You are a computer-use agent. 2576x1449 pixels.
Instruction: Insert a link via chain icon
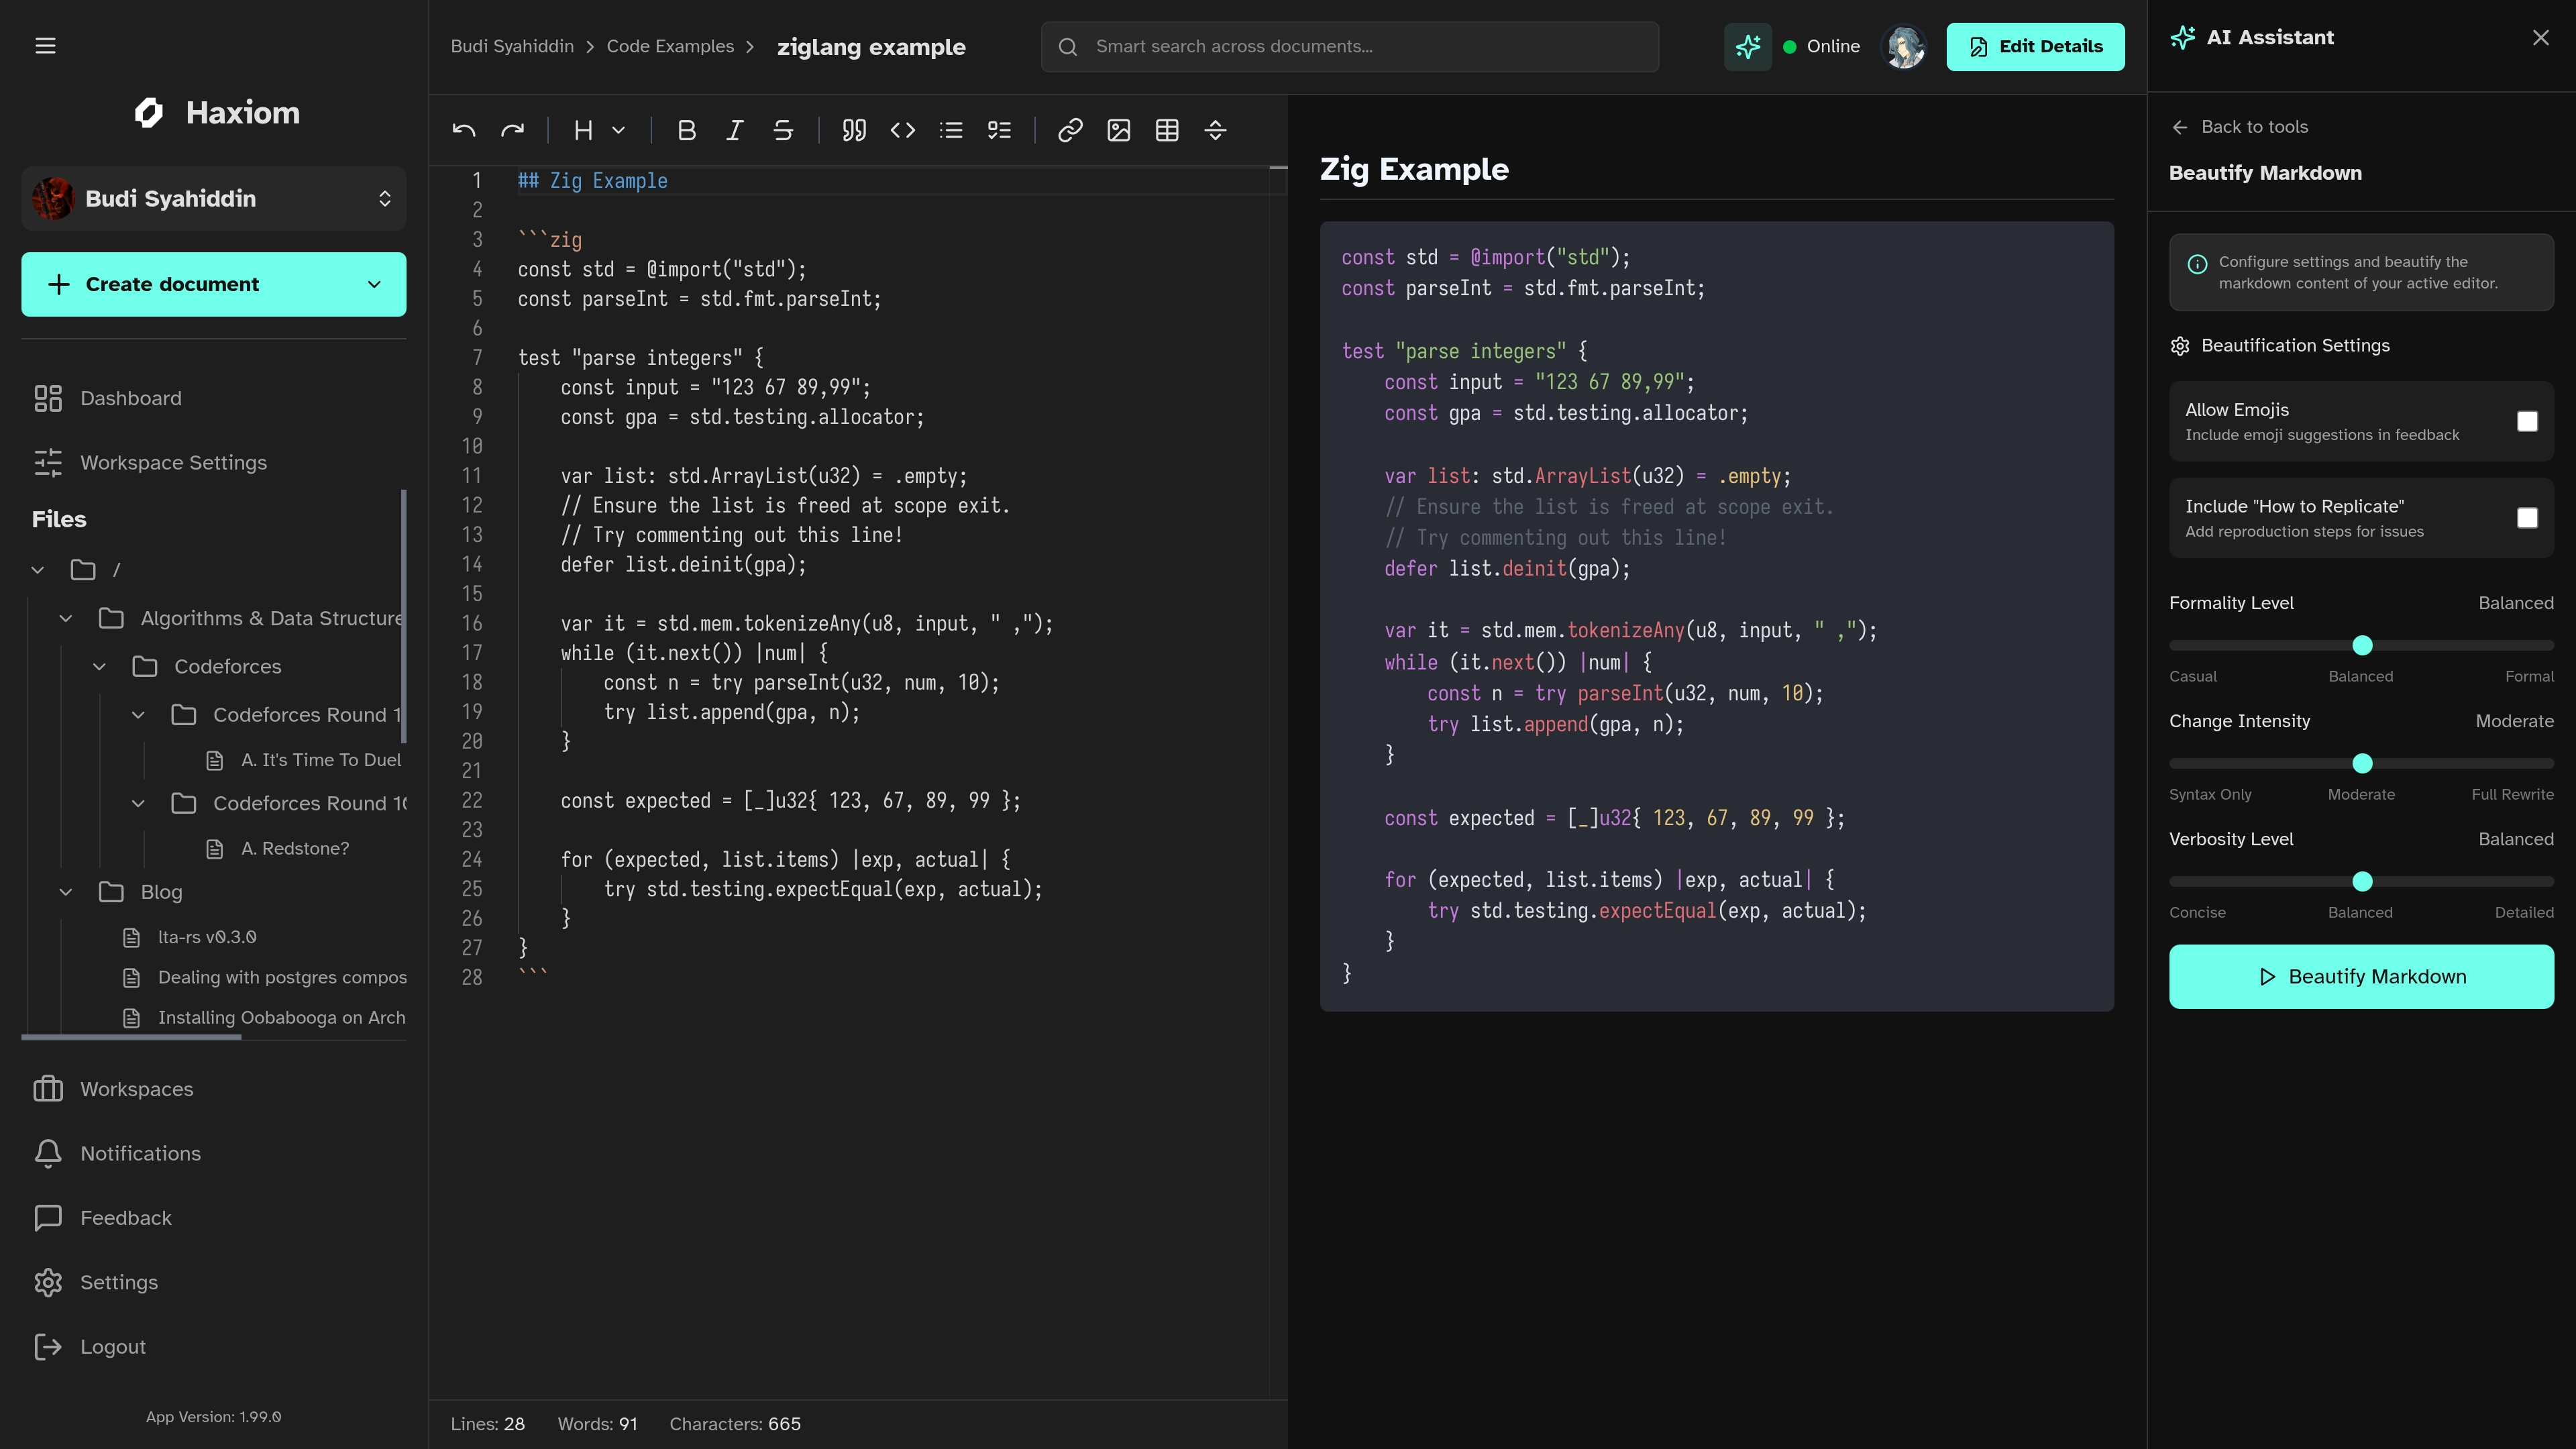coord(1070,130)
